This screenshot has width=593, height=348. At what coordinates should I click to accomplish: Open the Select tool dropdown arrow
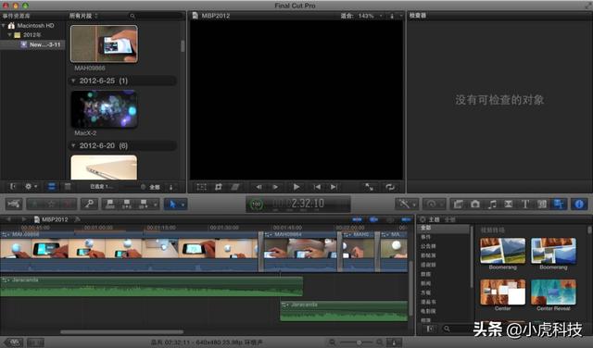pos(183,205)
